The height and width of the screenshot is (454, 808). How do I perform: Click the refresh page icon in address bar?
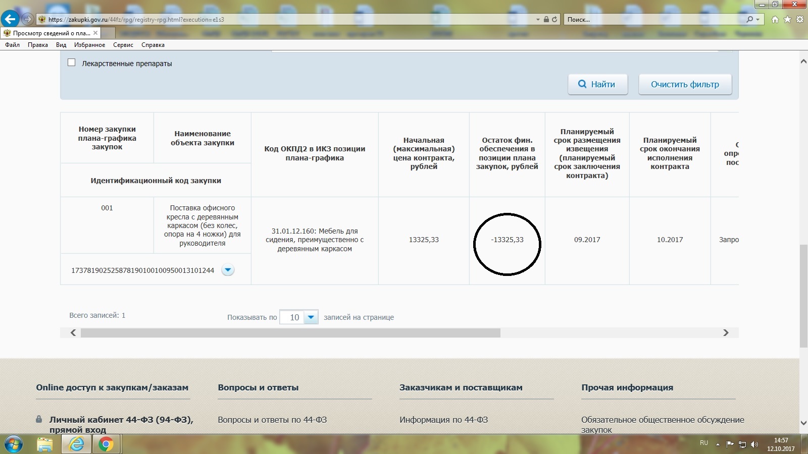coord(554,19)
